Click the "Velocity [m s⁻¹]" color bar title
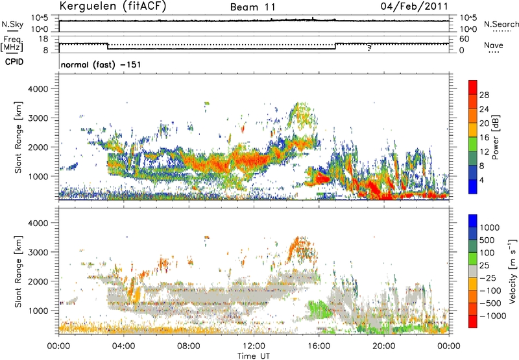The width and height of the screenshot is (519, 360). (513, 271)
